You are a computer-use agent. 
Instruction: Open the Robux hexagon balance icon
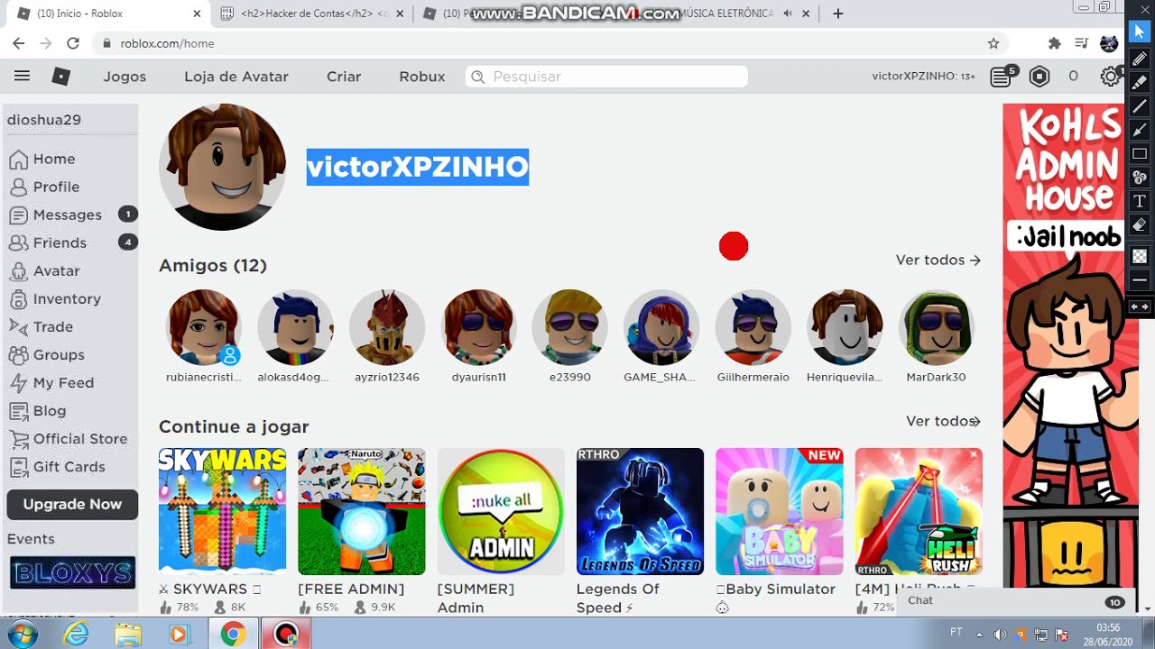coord(1039,77)
